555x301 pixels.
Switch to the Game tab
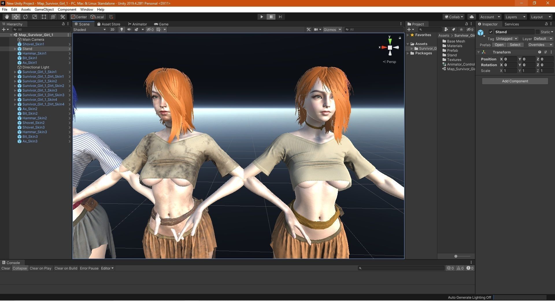pyautogui.click(x=161, y=24)
